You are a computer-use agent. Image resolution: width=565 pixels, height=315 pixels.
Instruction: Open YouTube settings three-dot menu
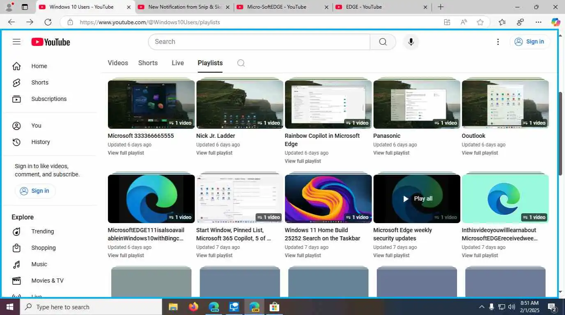point(498,42)
